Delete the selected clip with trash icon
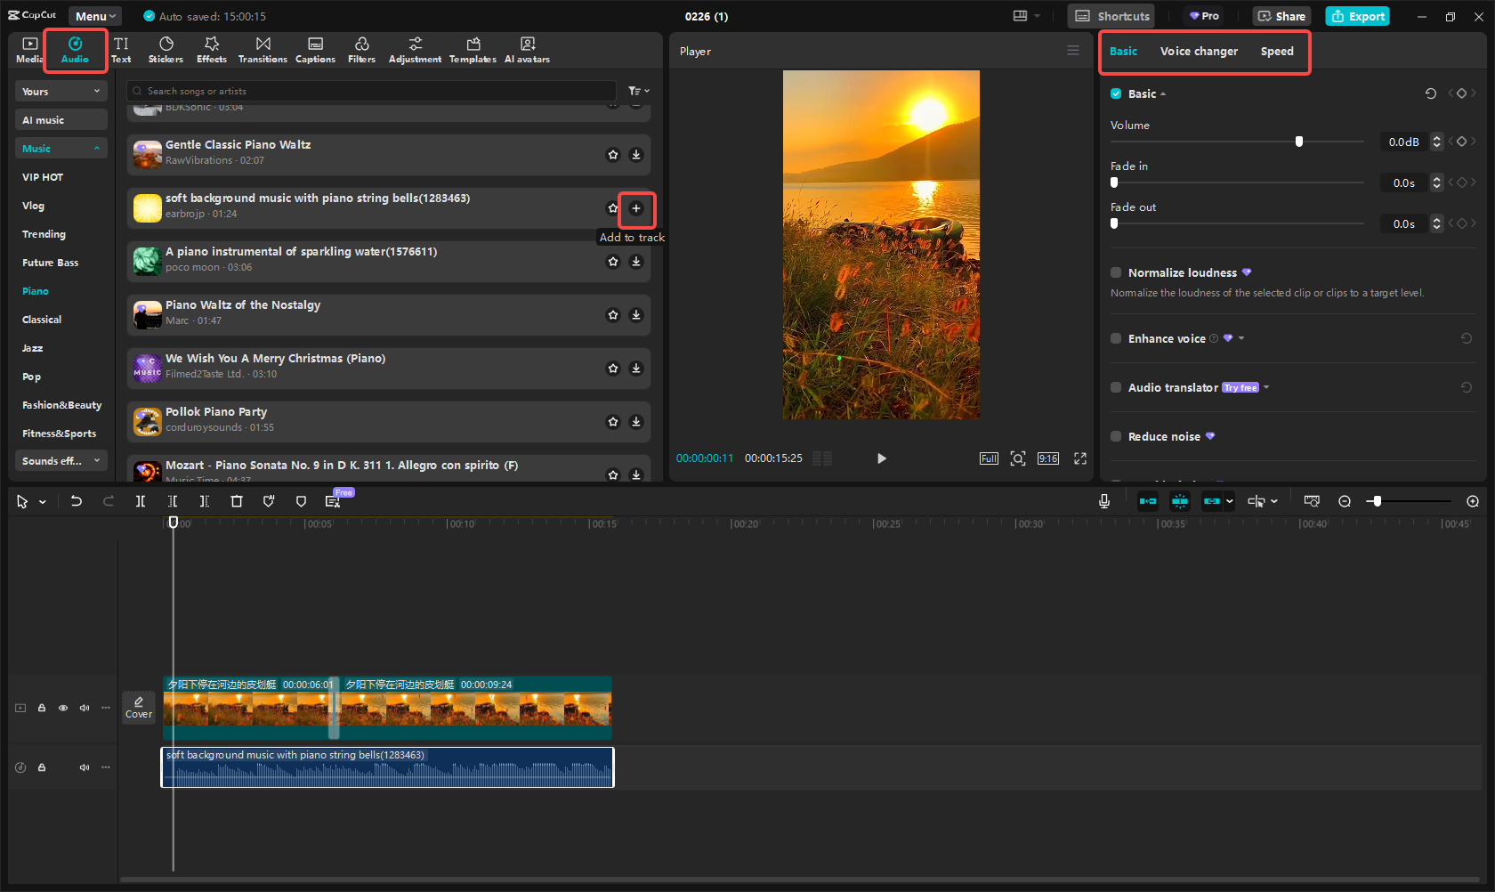 click(237, 501)
